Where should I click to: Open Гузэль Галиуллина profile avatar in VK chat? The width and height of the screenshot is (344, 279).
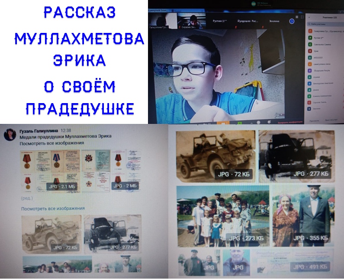(10, 134)
